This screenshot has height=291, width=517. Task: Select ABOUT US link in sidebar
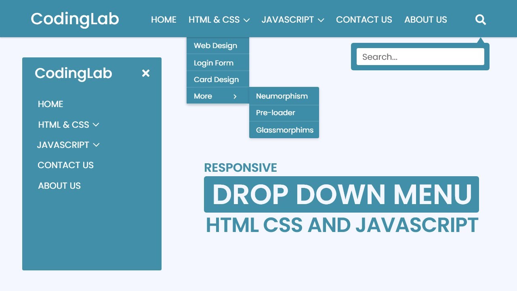coord(59,186)
